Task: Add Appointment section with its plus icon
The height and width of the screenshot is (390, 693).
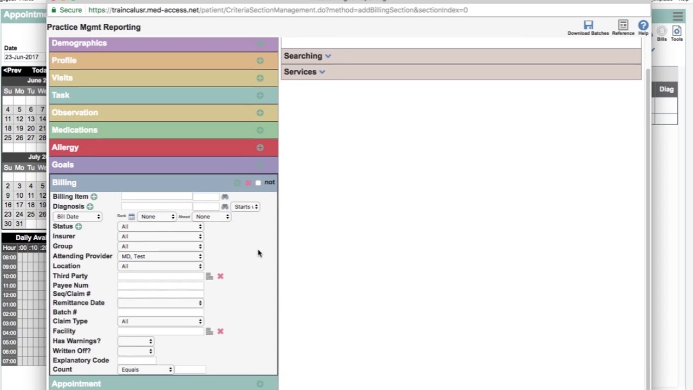Action: pyautogui.click(x=260, y=384)
